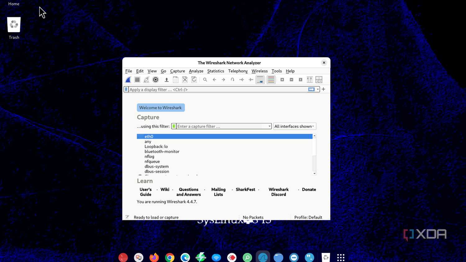Open the User's Guide link
466x262 pixels.
[145, 192]
